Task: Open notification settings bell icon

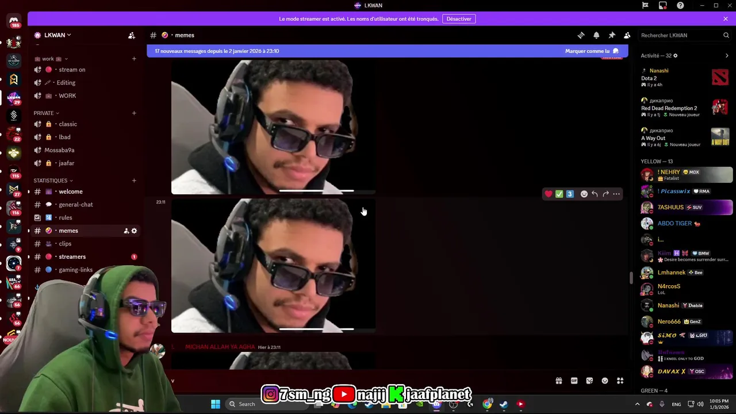Action: coord(596,35)
